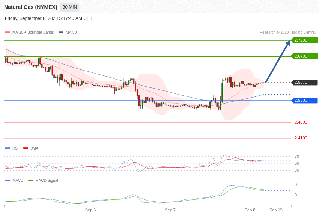Click the RSI 70 axis value

click(x=297, y=156)
